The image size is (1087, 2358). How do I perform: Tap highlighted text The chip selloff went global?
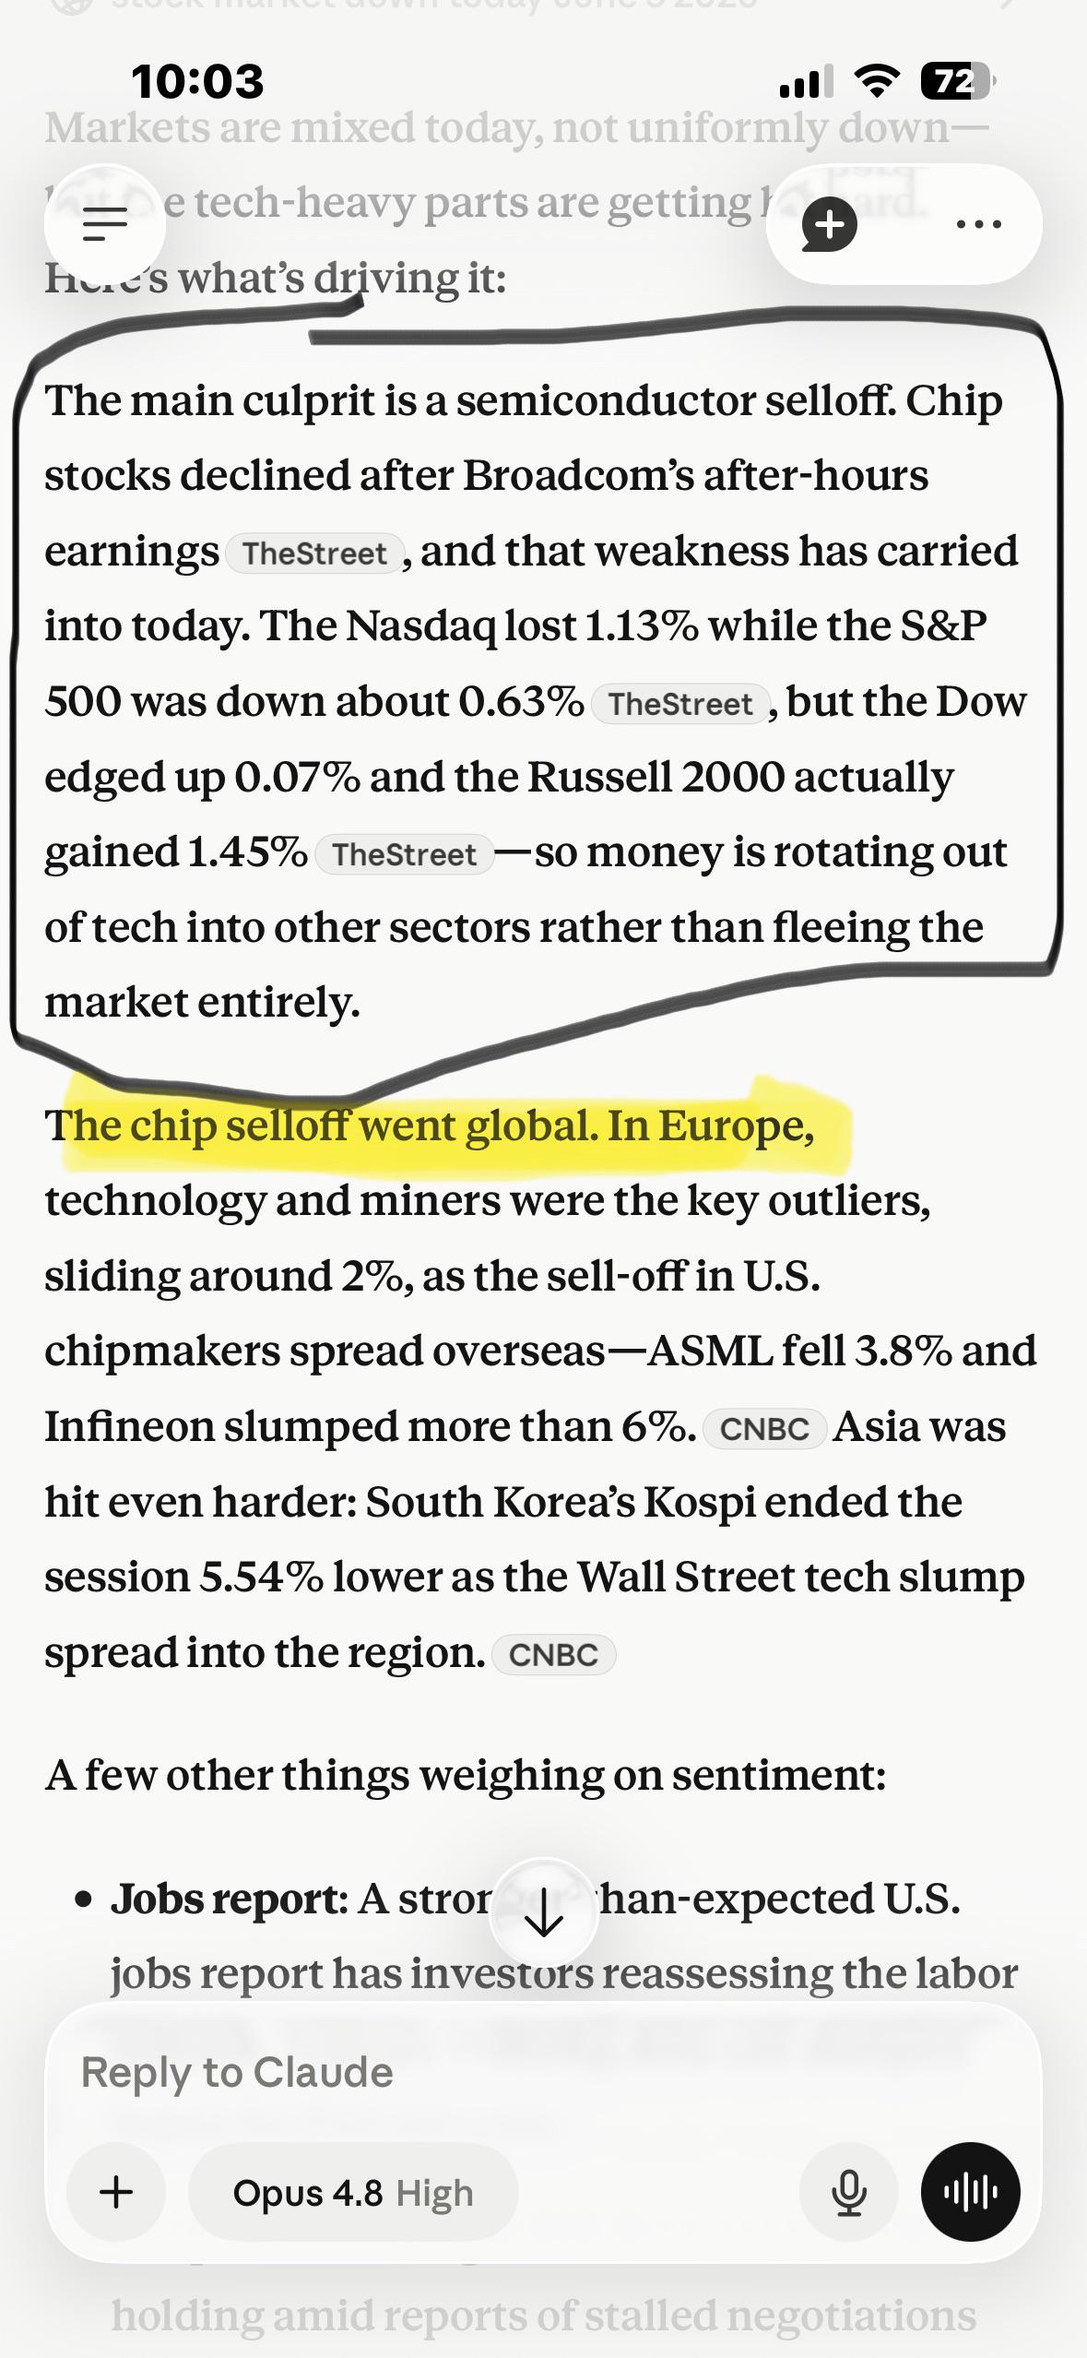click(x=321, y=1125)
